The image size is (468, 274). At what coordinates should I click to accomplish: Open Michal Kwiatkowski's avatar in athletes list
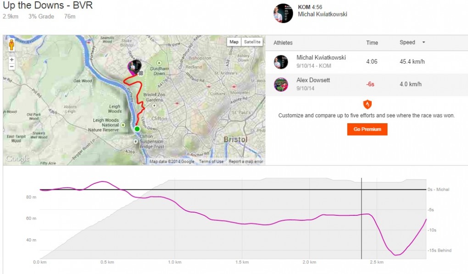[281, 61]
